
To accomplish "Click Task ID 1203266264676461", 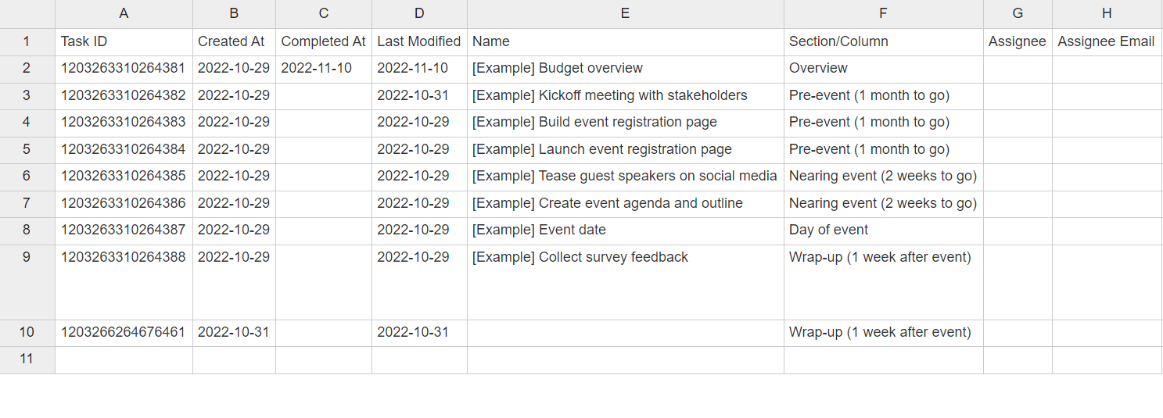I will (x=123, y=332).
